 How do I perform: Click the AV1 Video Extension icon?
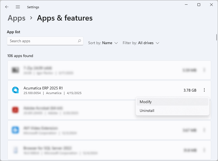(15, 130)
